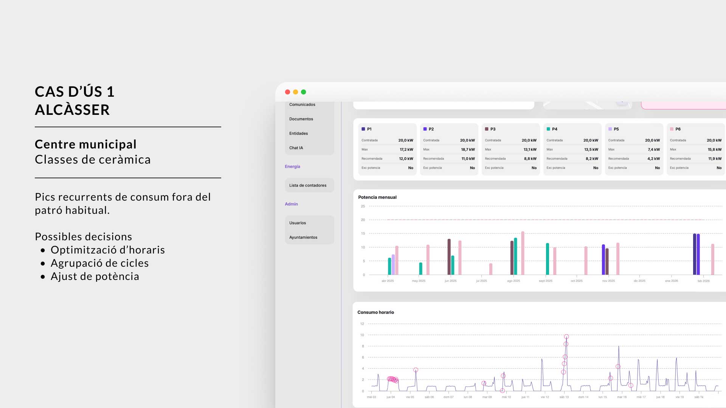Open Documentos in the sidebar
Viewport: 726px width, 408px height.
301,119
